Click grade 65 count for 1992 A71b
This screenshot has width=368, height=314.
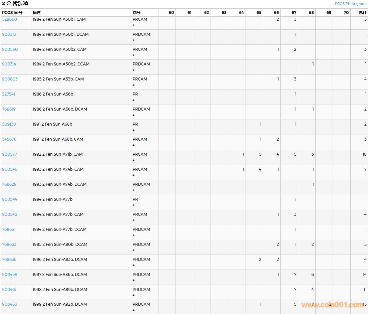point(260,154)
